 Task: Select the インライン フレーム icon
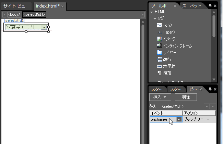[159, 45]
